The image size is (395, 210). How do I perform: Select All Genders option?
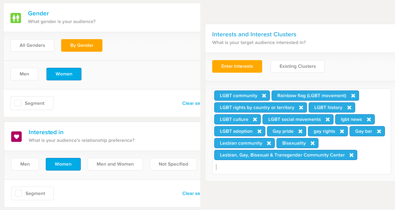point(32,45)
